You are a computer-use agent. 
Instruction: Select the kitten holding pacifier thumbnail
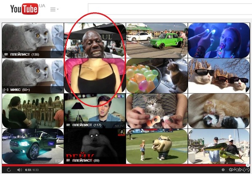point(157,111)
